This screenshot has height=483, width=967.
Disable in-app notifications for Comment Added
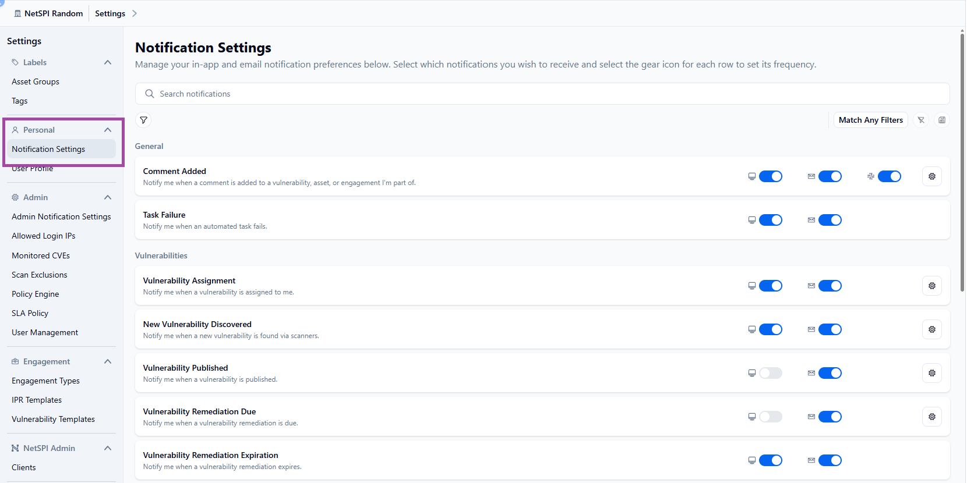pos(771,176)
